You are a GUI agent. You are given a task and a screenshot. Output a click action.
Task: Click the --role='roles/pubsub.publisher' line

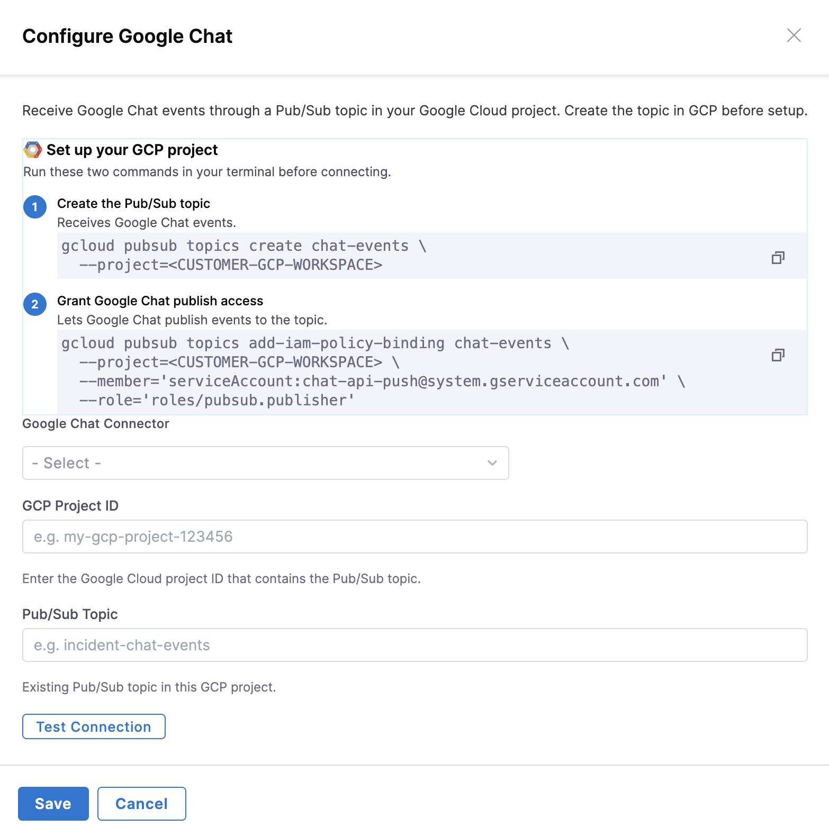[x=217, y=401]
